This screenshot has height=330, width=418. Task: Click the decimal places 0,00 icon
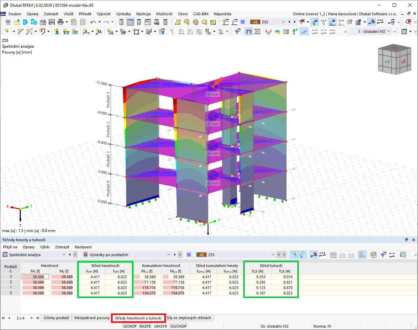[x=403, y=255]
